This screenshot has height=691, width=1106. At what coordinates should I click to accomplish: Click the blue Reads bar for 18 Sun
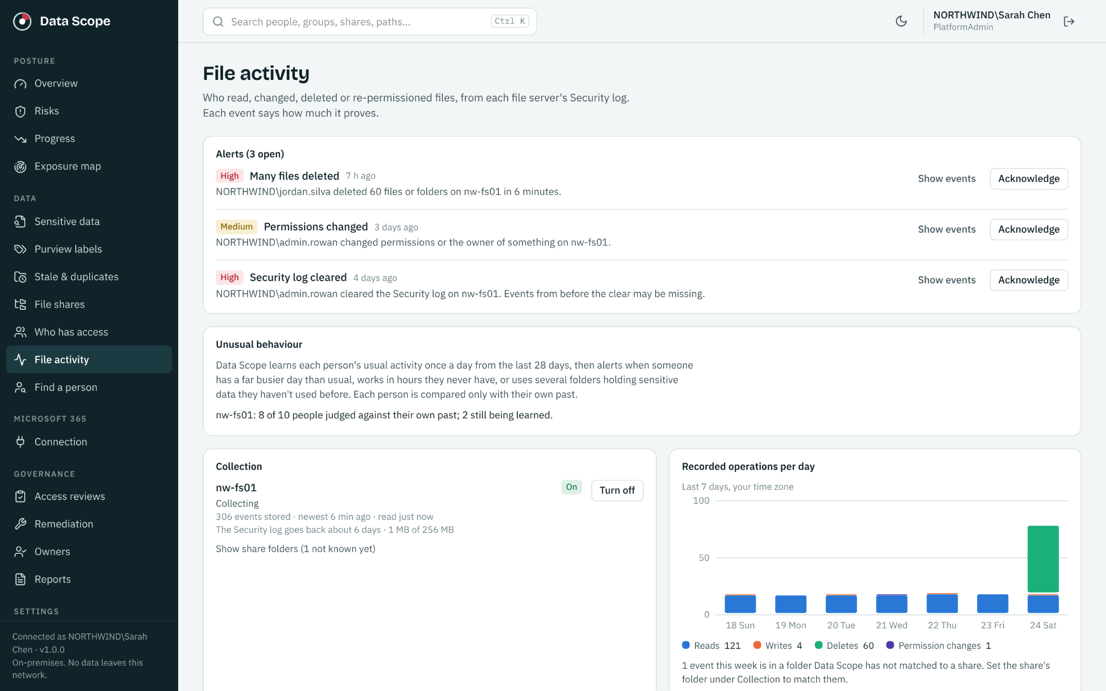point(740,604)
